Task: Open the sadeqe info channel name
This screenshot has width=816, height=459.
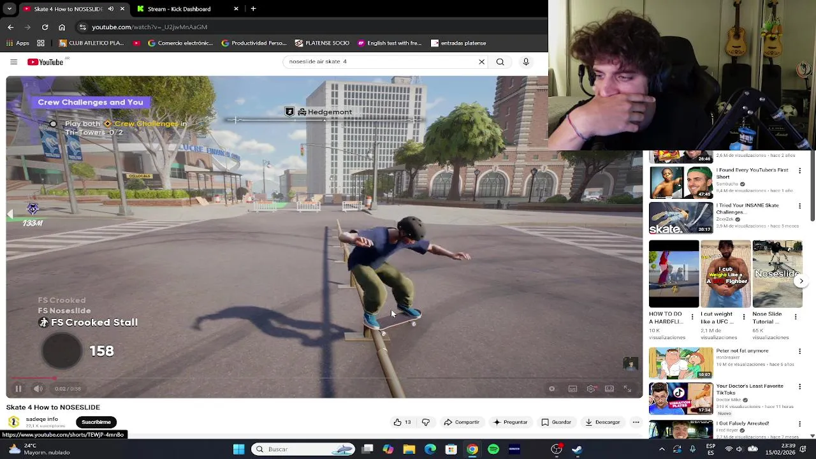Action: (42, 419)
